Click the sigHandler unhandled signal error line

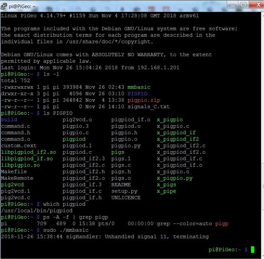(105, 237)
